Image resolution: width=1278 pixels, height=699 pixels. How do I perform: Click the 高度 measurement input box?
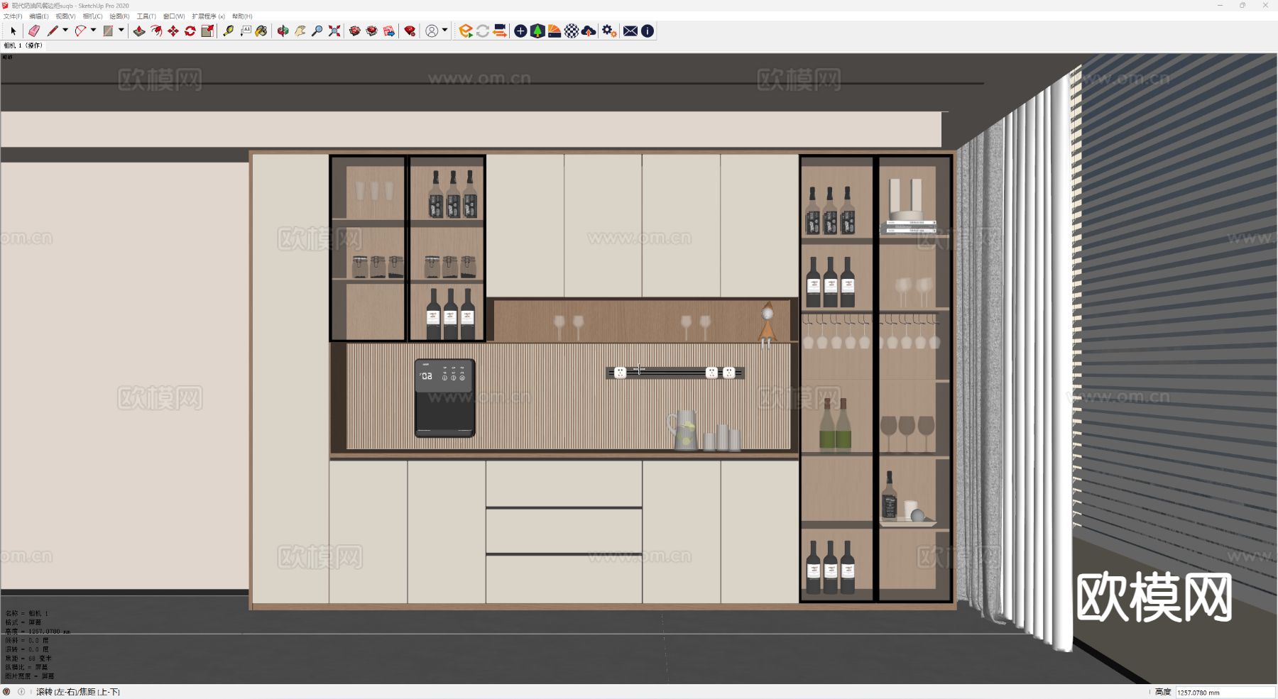pos(1224,692)
